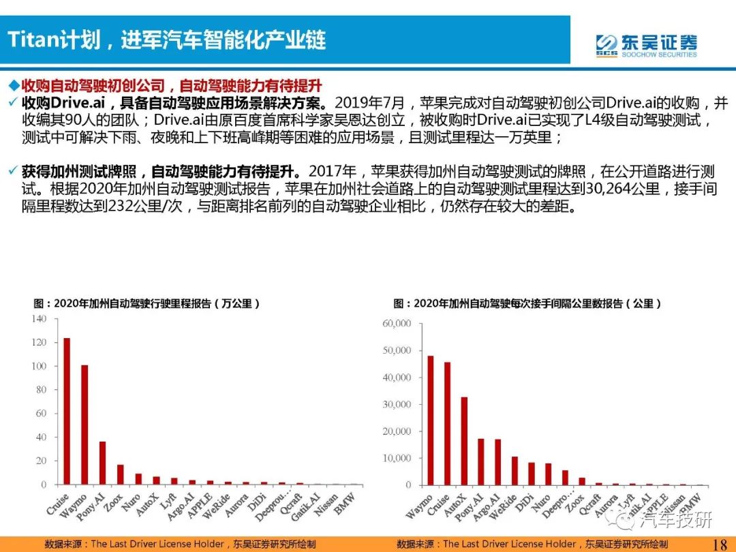Click the 'APPLE' axis label in the mileage chart
This screenshot has width=736, height=552.
[x=200, y=504]
